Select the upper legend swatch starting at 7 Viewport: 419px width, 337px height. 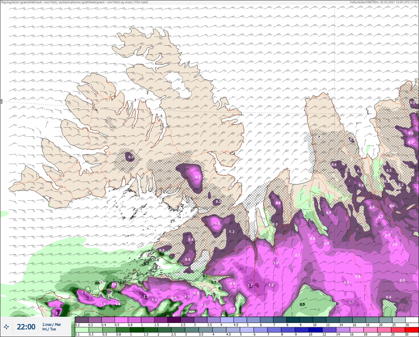coord(280,320)
